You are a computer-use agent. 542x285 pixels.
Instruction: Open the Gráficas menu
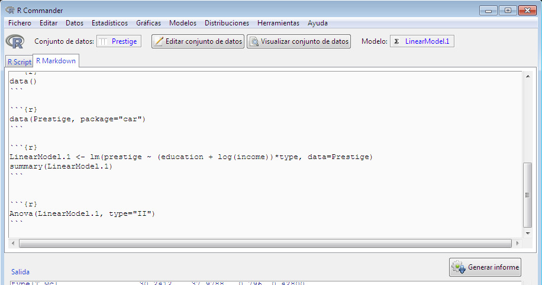pos(149,23)
